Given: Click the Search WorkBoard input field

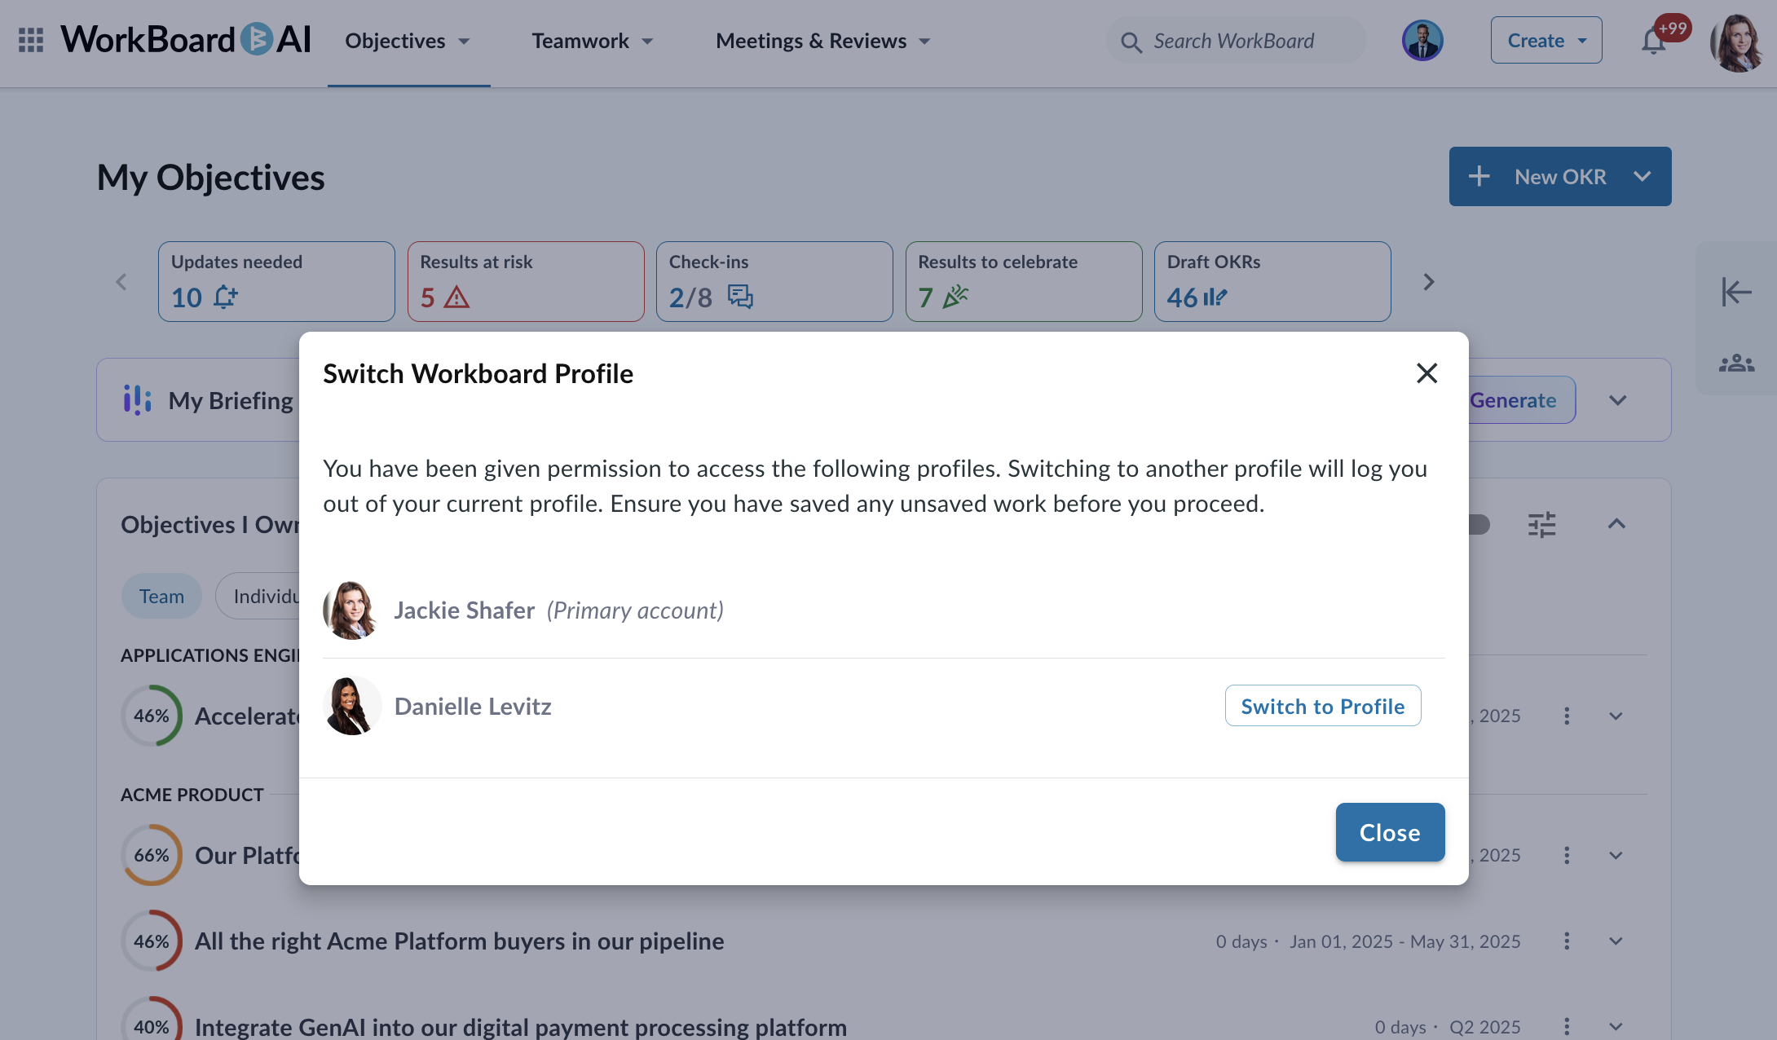Looking at the screenshot, I should 1237,41.
